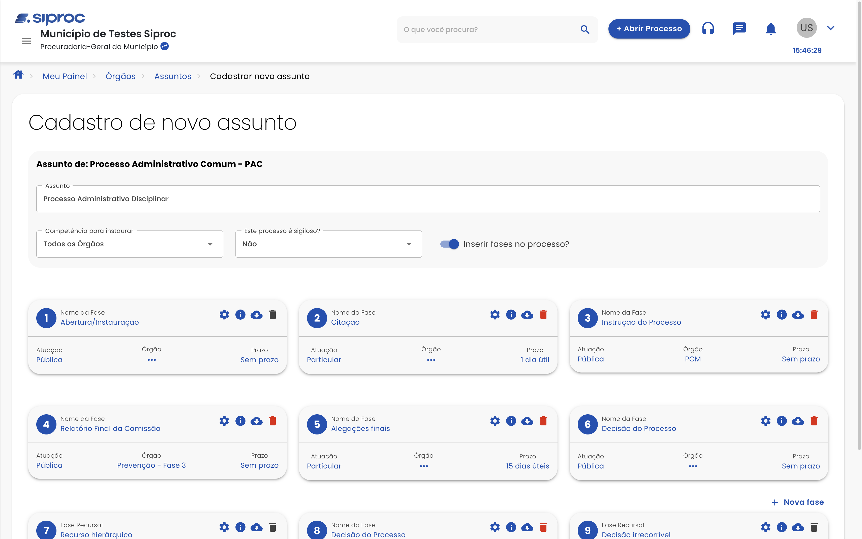This screenshot has width=862, height=539.
Task: Open Competência para instaurar dropdown
Action: click(130, 244)
